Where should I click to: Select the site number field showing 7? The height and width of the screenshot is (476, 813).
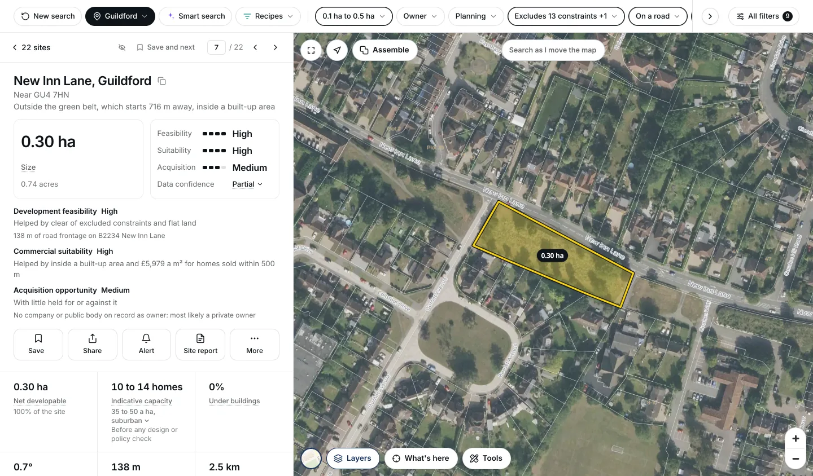pos(216,47)
